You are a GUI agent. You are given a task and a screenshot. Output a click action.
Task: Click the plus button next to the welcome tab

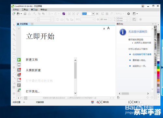(x=32, y=24)
